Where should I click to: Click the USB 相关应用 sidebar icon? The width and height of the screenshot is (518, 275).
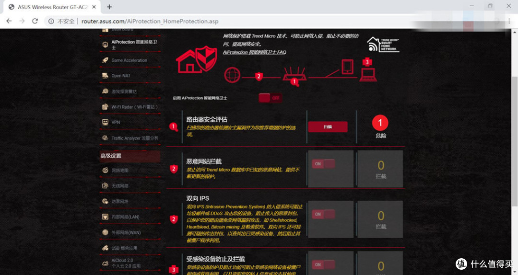[x=105, y=248]
